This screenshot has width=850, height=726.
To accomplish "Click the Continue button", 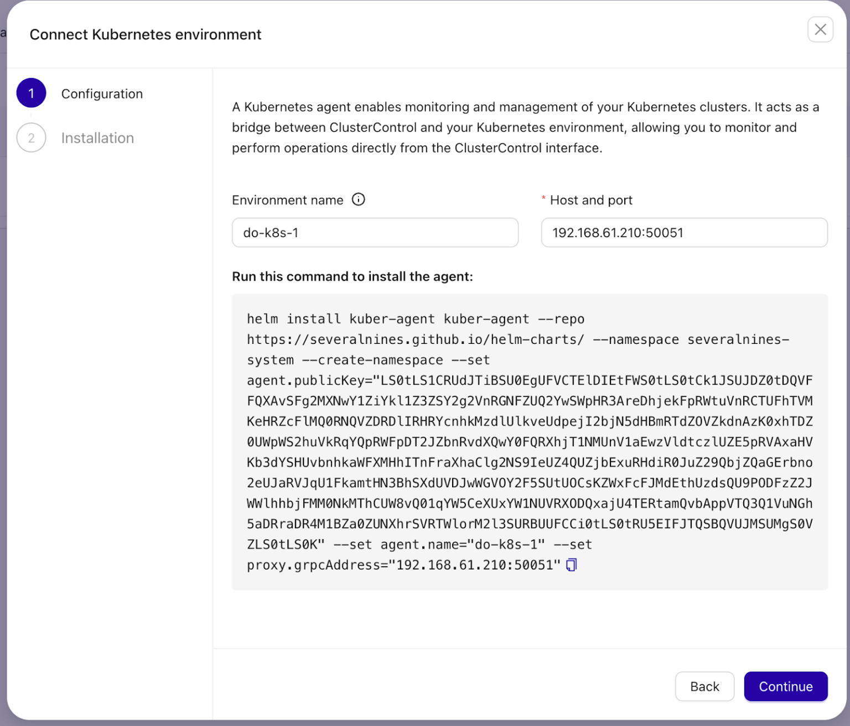I will coord(785,686).
